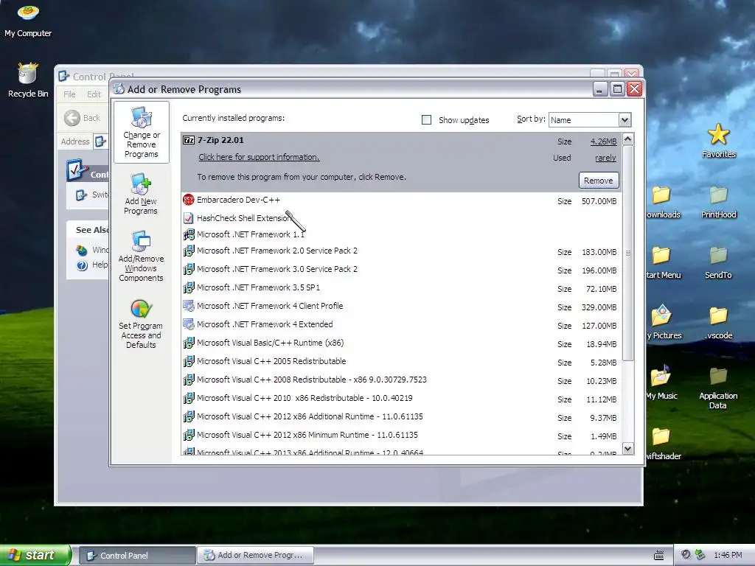Click the program list scrollbar thumb
This screenshot has height=566, width=755.
point(628,253)
